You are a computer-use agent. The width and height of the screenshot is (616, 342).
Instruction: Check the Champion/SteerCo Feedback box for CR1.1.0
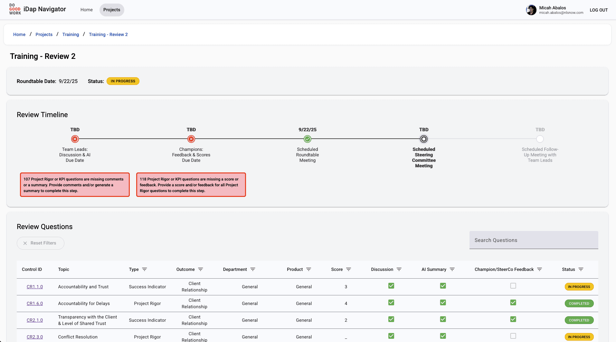point(513,285)
